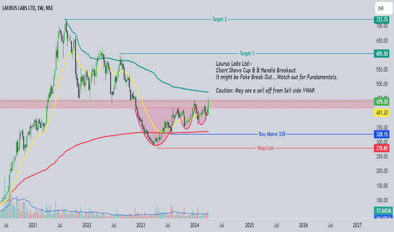
Task: Click the 650.00 price axis value
Action: point(382,40)
